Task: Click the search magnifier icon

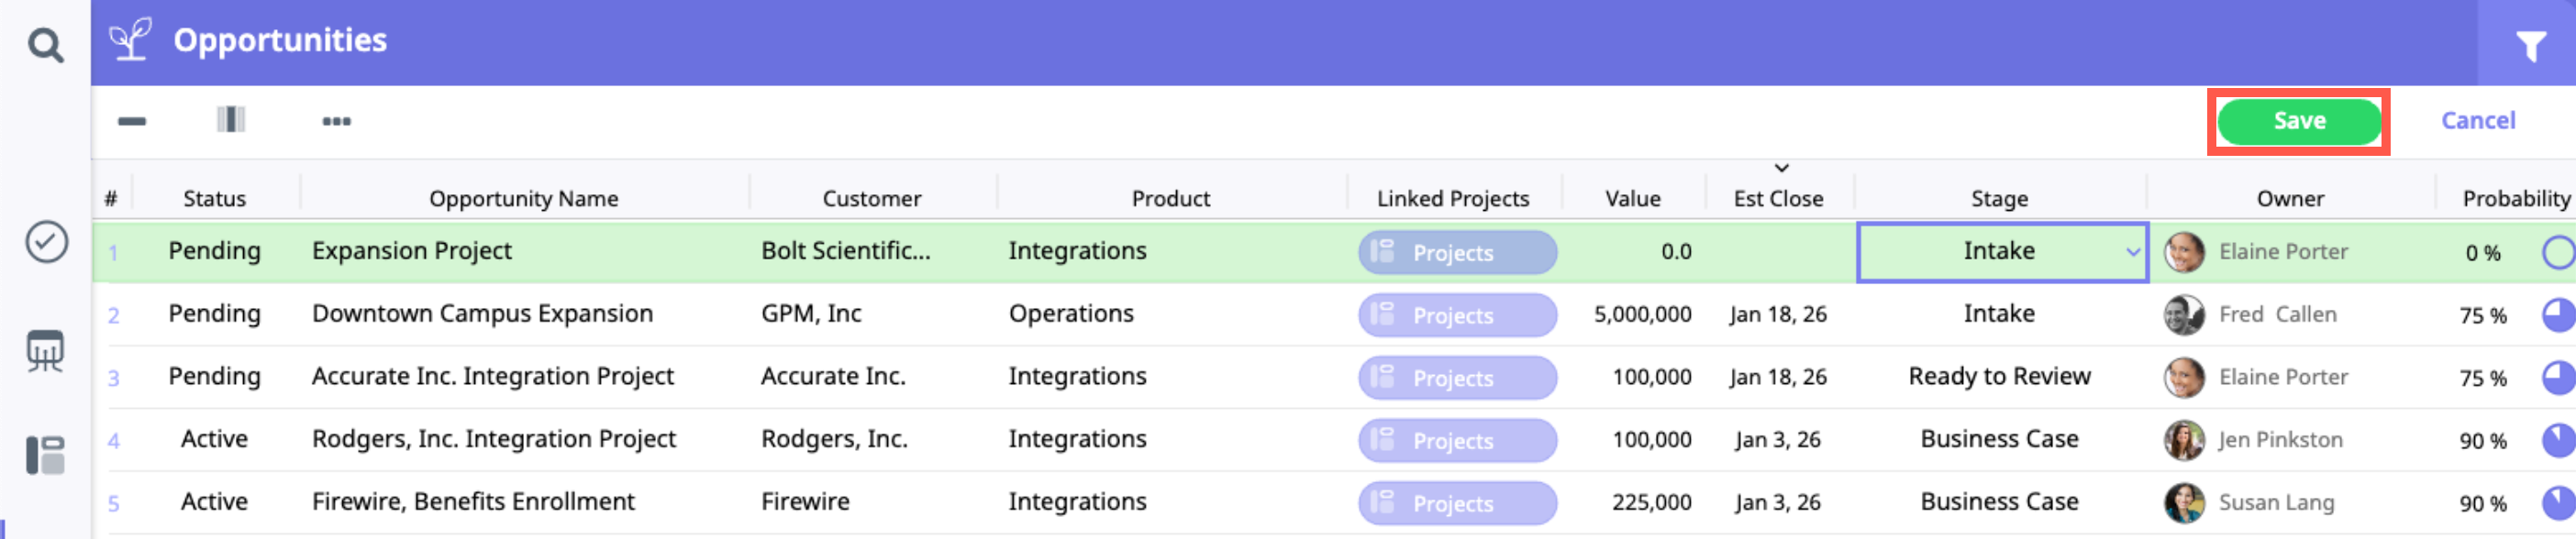Action: pos(45,45)
